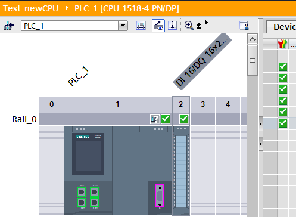Click the rotated DI 16/DQ 16x2 module label
The image size is (296, 217).
click(202, 61)
